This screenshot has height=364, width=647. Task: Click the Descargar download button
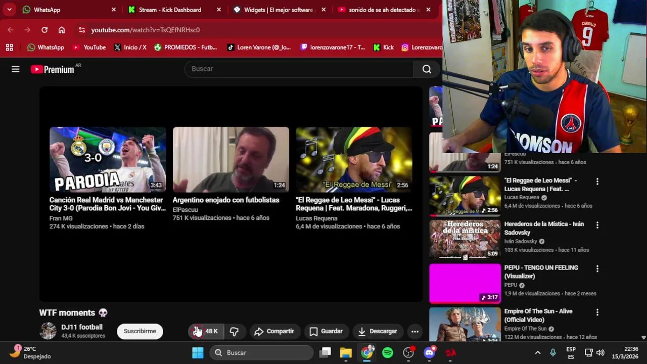pos(378,331)
